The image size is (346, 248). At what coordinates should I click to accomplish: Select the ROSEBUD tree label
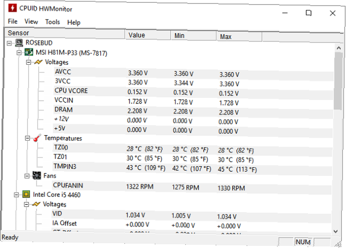[39, 43]
